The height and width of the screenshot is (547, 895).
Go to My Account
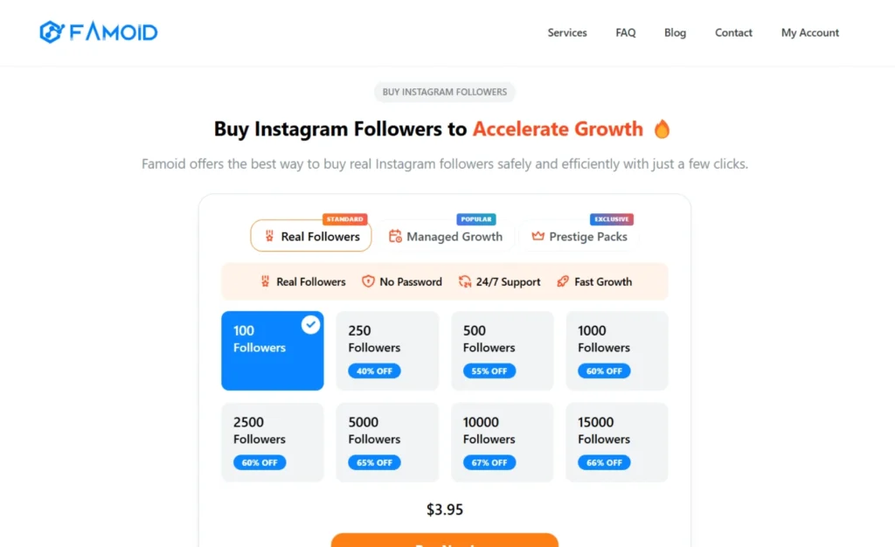pyautogui.click(x=810, y=32)
